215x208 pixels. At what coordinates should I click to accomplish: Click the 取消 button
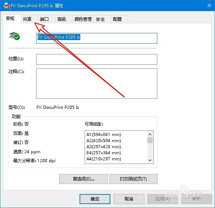click(129, 199)
